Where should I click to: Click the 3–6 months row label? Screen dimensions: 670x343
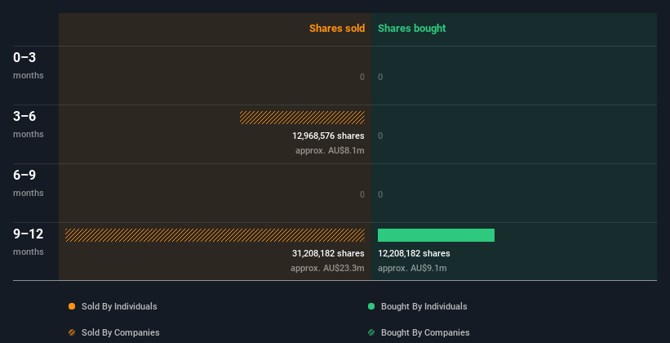[x=29, y=124]
